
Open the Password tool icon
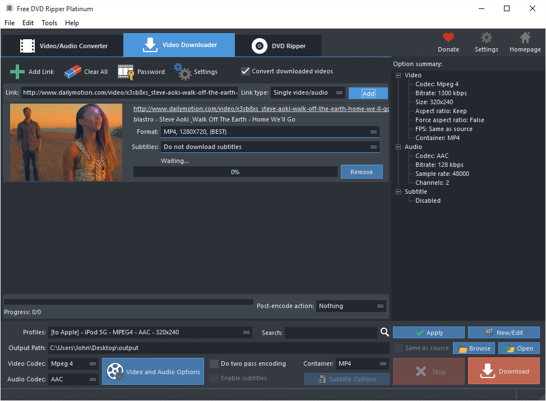(126, 72)
